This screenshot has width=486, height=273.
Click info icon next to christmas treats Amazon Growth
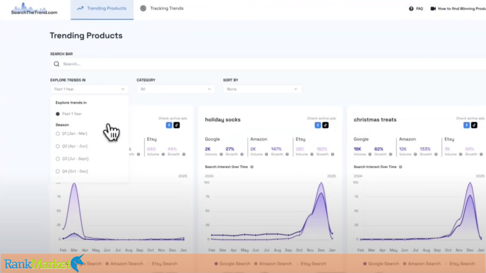[436, 154]
